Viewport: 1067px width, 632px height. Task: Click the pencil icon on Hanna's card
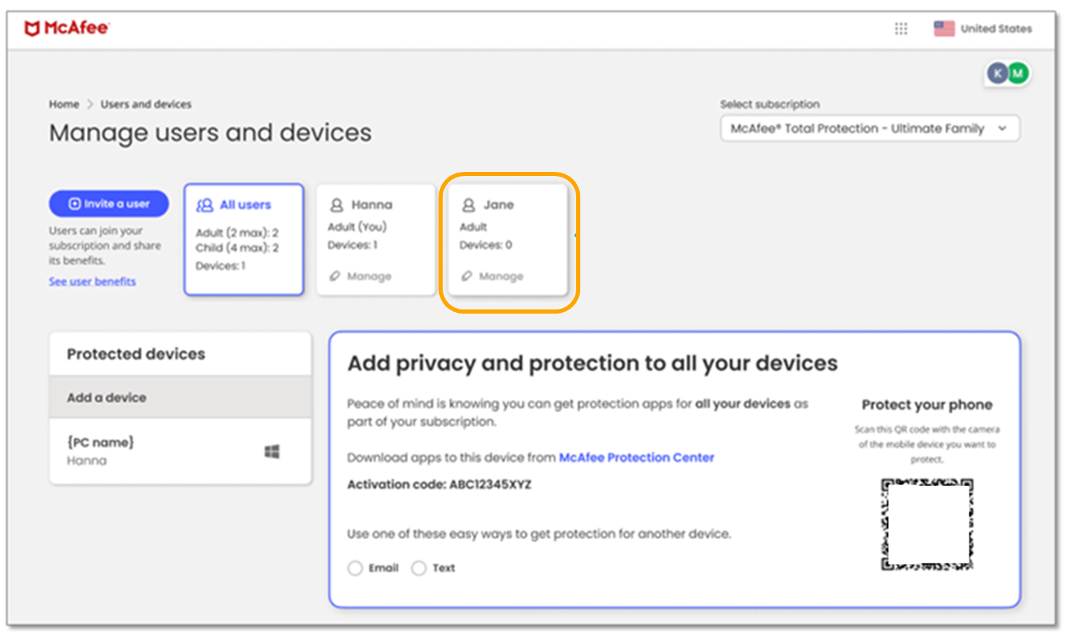point(335,276)
